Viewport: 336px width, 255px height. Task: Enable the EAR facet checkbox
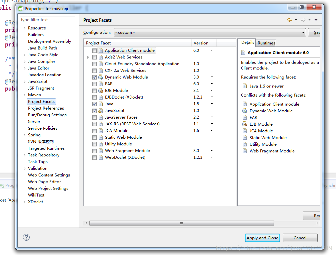[x=95, y=84]
